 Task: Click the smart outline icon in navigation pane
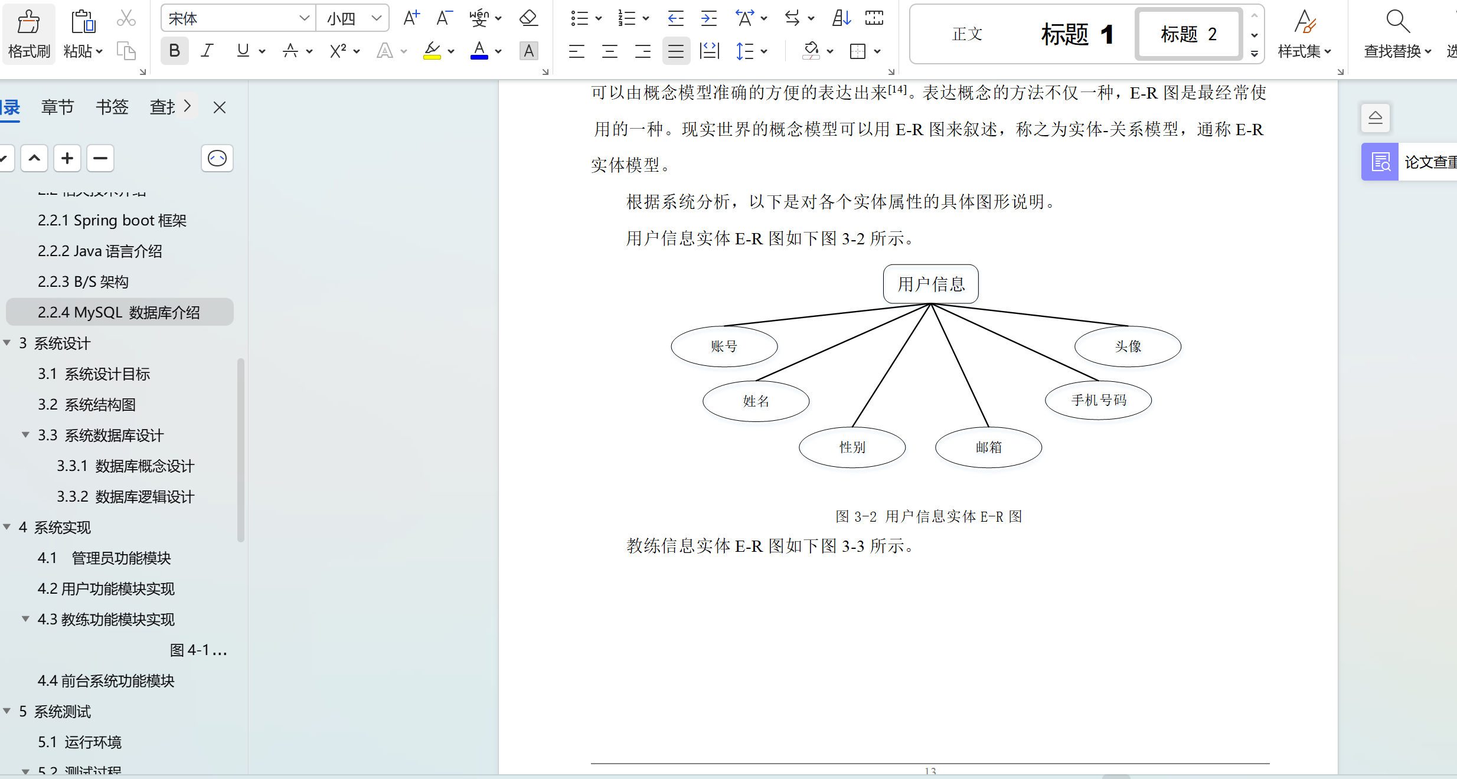[x=217, y=158]
